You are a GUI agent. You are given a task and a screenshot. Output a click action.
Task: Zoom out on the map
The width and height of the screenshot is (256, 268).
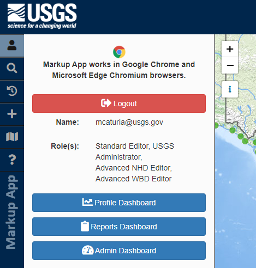pos(230,65)
